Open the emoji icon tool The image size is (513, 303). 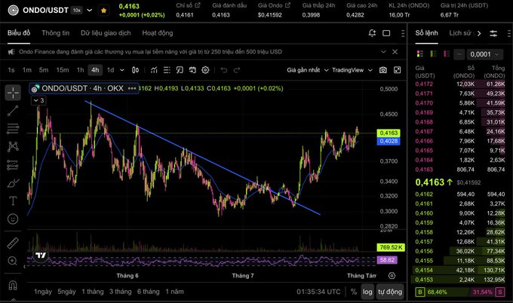13,219
